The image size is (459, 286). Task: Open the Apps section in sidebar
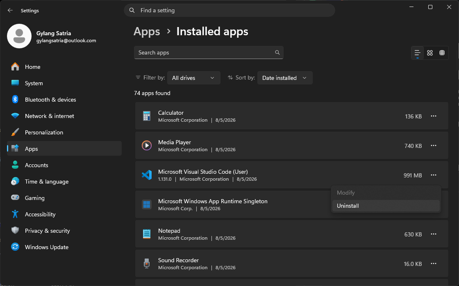pyautogui.click(x=64, y=149)
